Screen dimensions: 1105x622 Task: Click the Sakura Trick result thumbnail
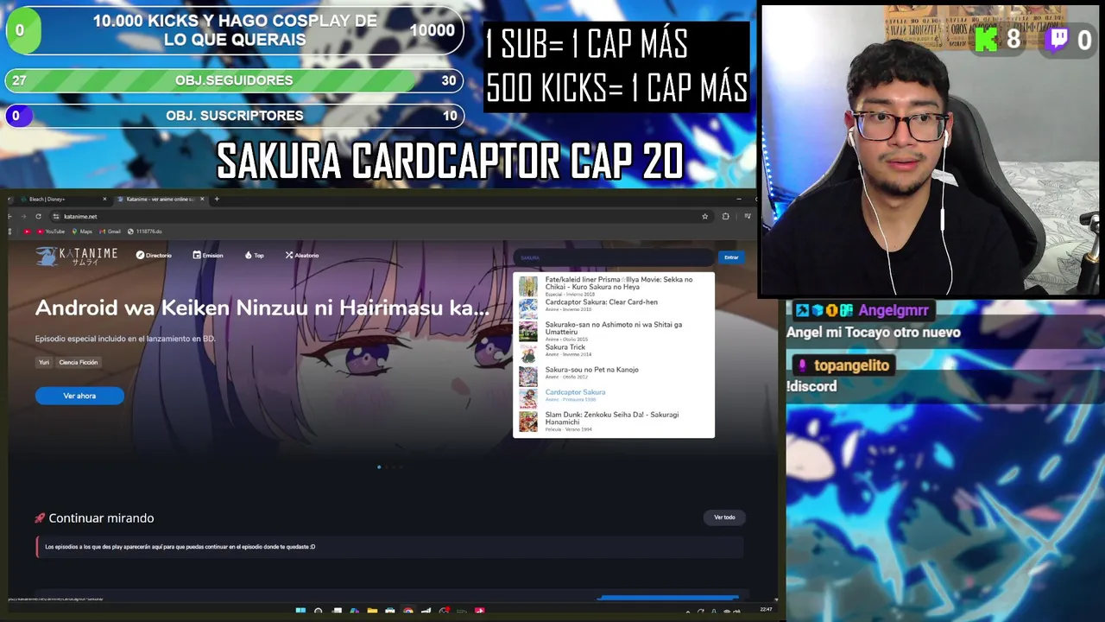527,353
